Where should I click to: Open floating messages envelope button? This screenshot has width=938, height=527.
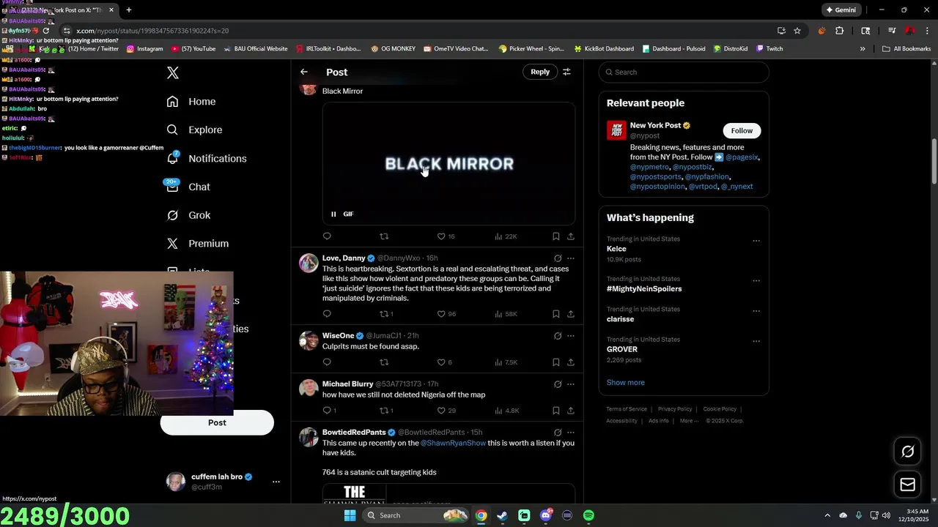point(908,485)
